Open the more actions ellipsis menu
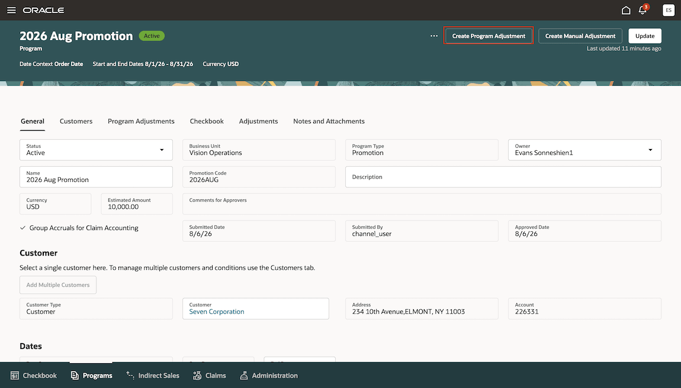This screenshot has width=681, height=388. 434,36
